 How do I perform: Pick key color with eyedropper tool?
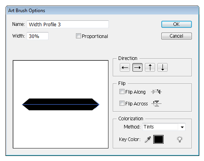click(x=148, y=139)
